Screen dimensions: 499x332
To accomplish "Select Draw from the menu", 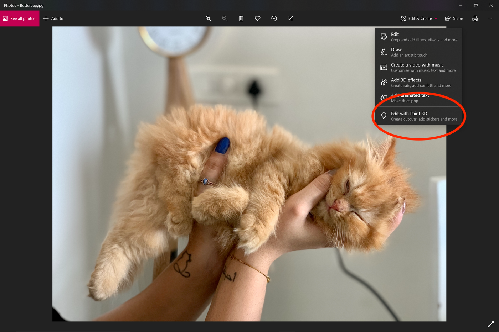I will tap(418, 52).
